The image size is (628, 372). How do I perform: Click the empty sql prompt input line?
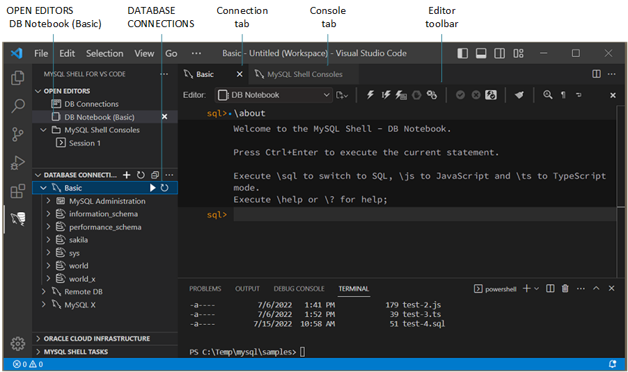(418, 215)
